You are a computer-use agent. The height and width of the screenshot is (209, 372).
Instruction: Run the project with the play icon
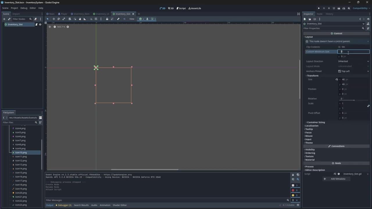[319, 8]
